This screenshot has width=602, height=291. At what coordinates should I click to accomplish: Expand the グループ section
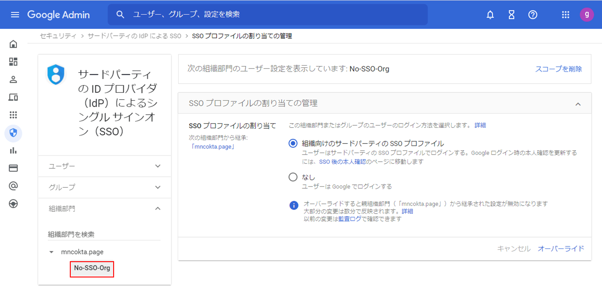(x=104, y=187)
